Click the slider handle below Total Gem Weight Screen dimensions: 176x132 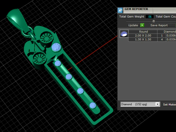(154, 21)
